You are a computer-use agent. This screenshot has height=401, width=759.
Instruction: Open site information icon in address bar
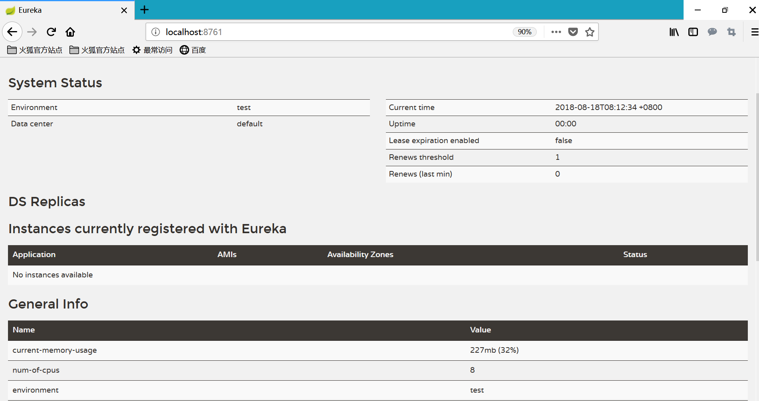tap(156, 32)
